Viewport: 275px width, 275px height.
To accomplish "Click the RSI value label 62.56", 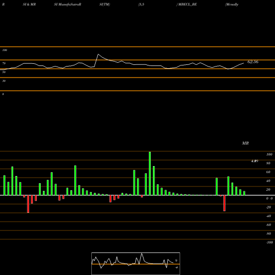I will click(x=253, y=62).
